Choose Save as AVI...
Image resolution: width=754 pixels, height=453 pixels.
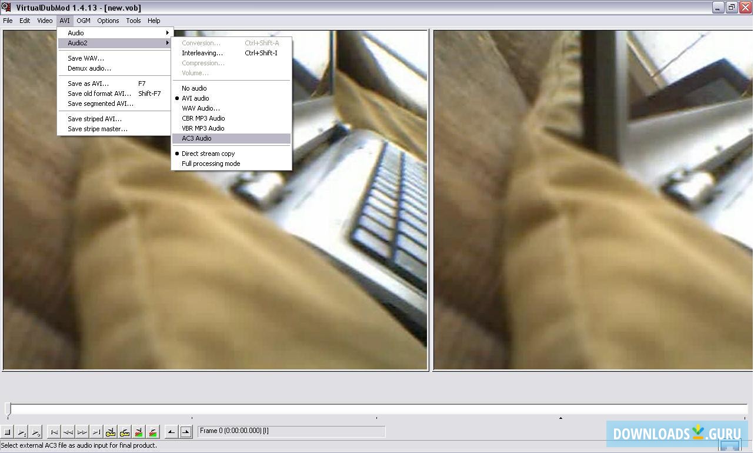tap(115, 84)
